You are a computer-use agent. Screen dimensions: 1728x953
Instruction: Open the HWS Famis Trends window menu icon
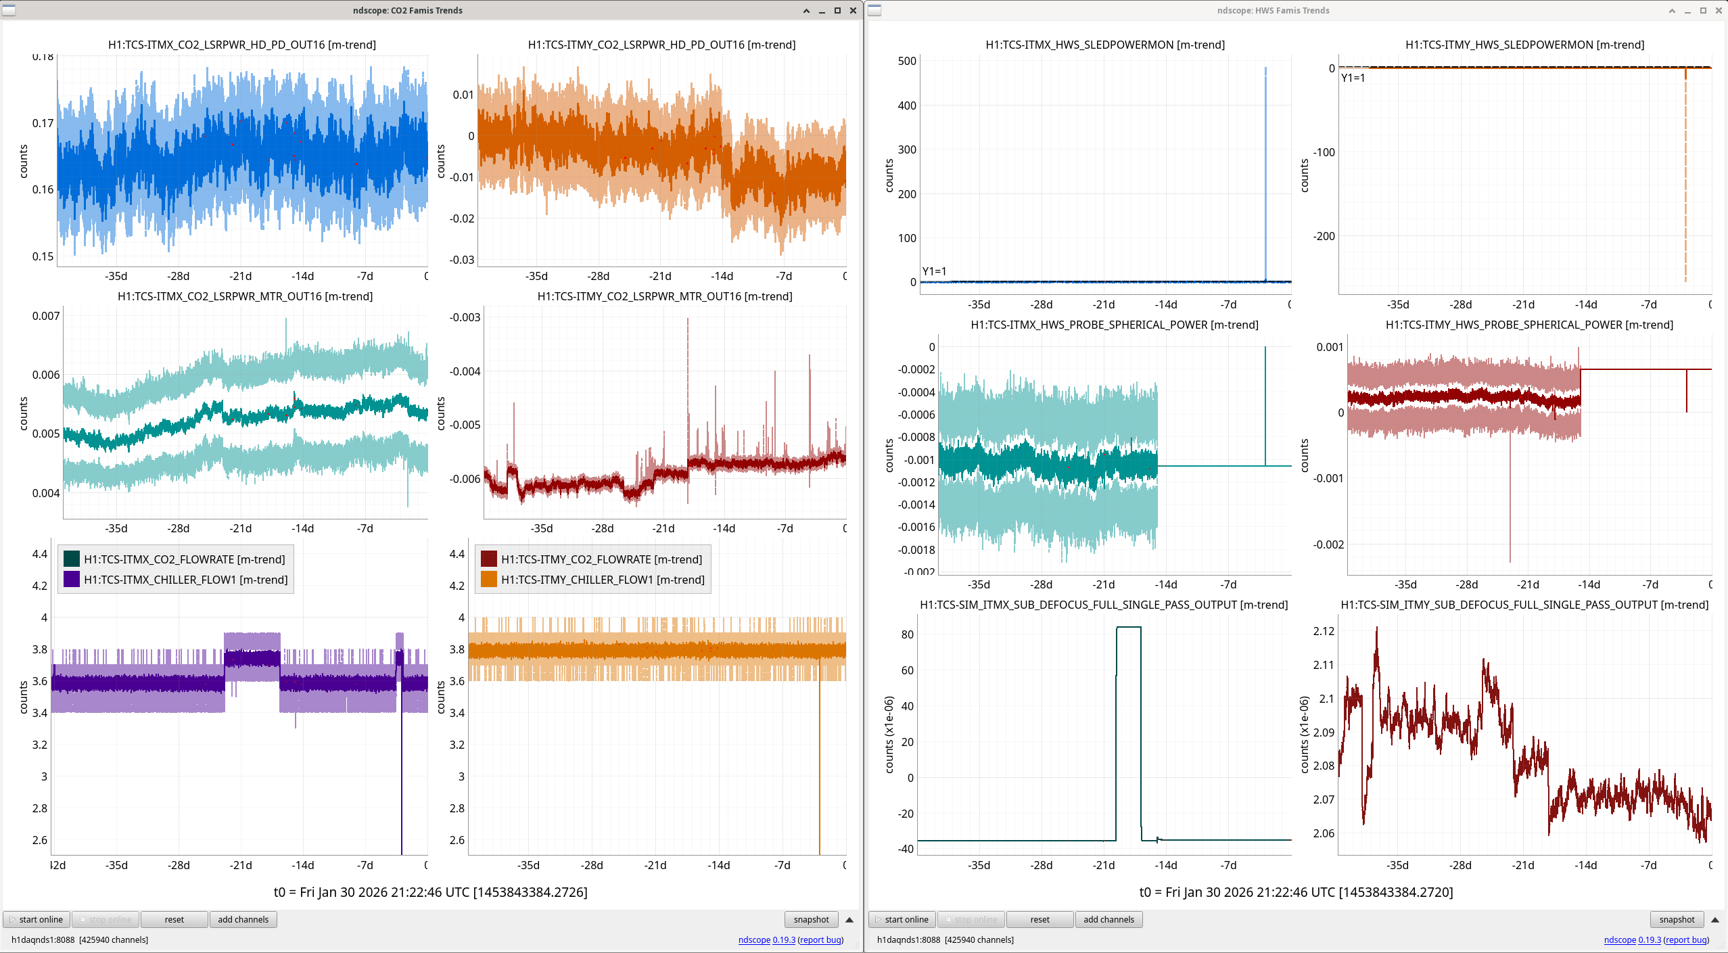click(874, 10)
